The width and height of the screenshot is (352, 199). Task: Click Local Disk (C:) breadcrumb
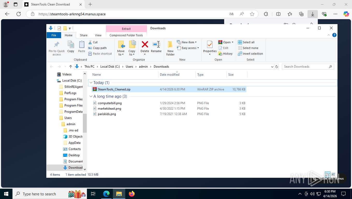click(110, 67)
